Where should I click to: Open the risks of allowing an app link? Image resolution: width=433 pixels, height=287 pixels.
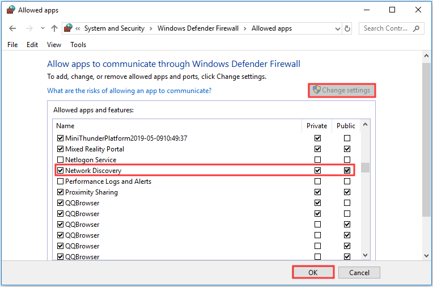click(x=129, y=91)
